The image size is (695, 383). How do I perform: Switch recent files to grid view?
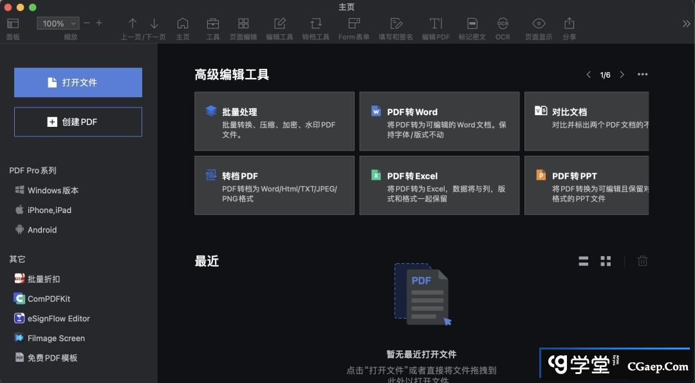click(606, 261)
